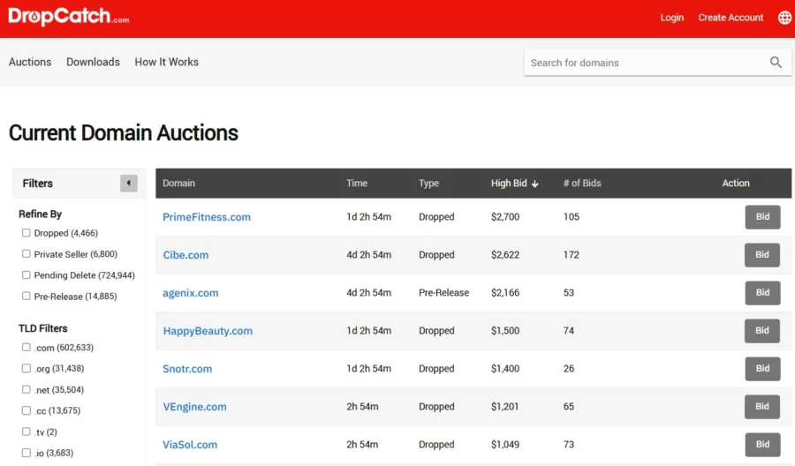Tick the .org TLD checkbox
Viewport: 795px width, 466px height.
(26, 368)
